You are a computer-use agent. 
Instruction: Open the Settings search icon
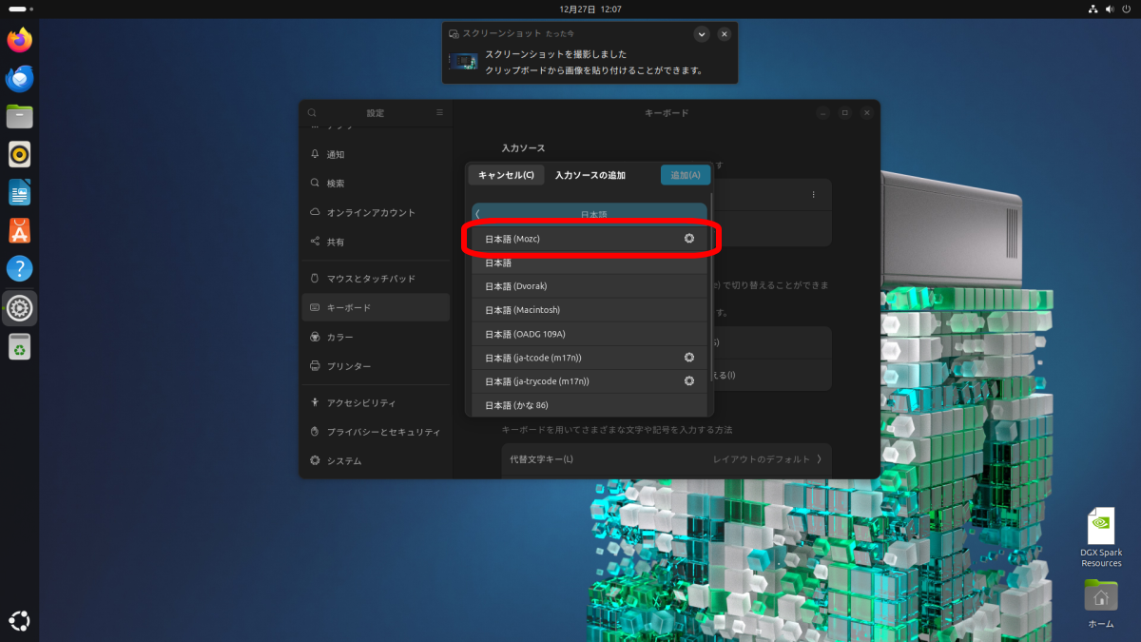pyautogui.click(x=312, y=113)
